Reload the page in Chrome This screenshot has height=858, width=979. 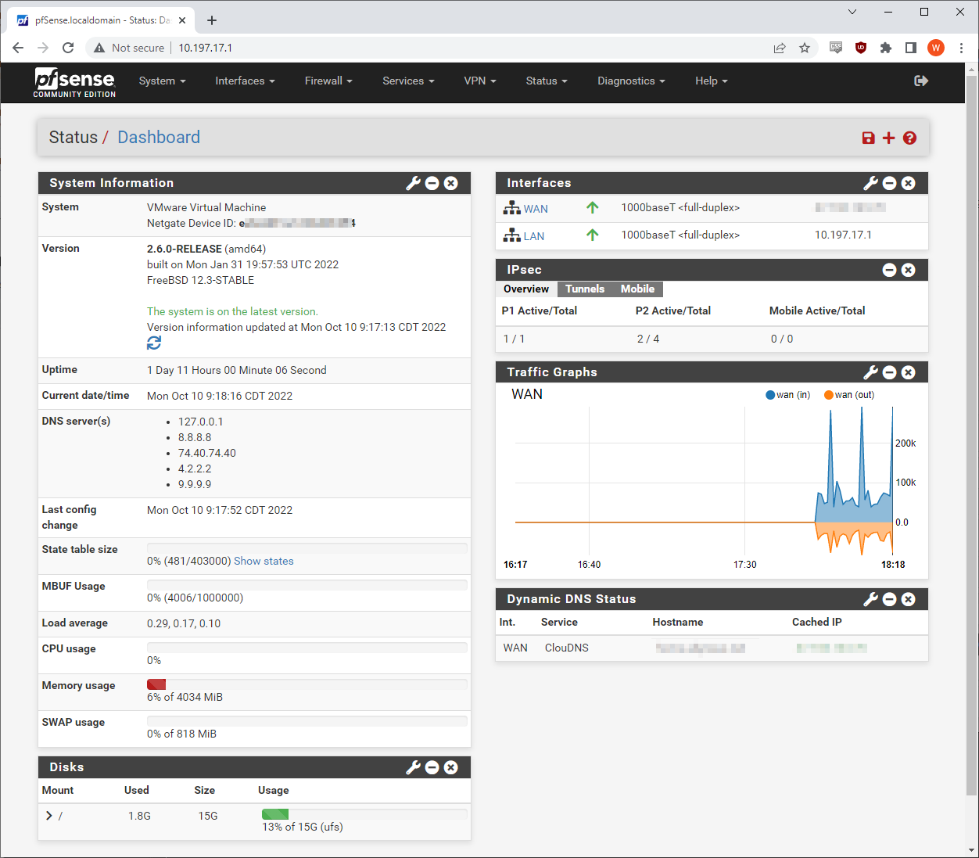click(x=68, y=48)
